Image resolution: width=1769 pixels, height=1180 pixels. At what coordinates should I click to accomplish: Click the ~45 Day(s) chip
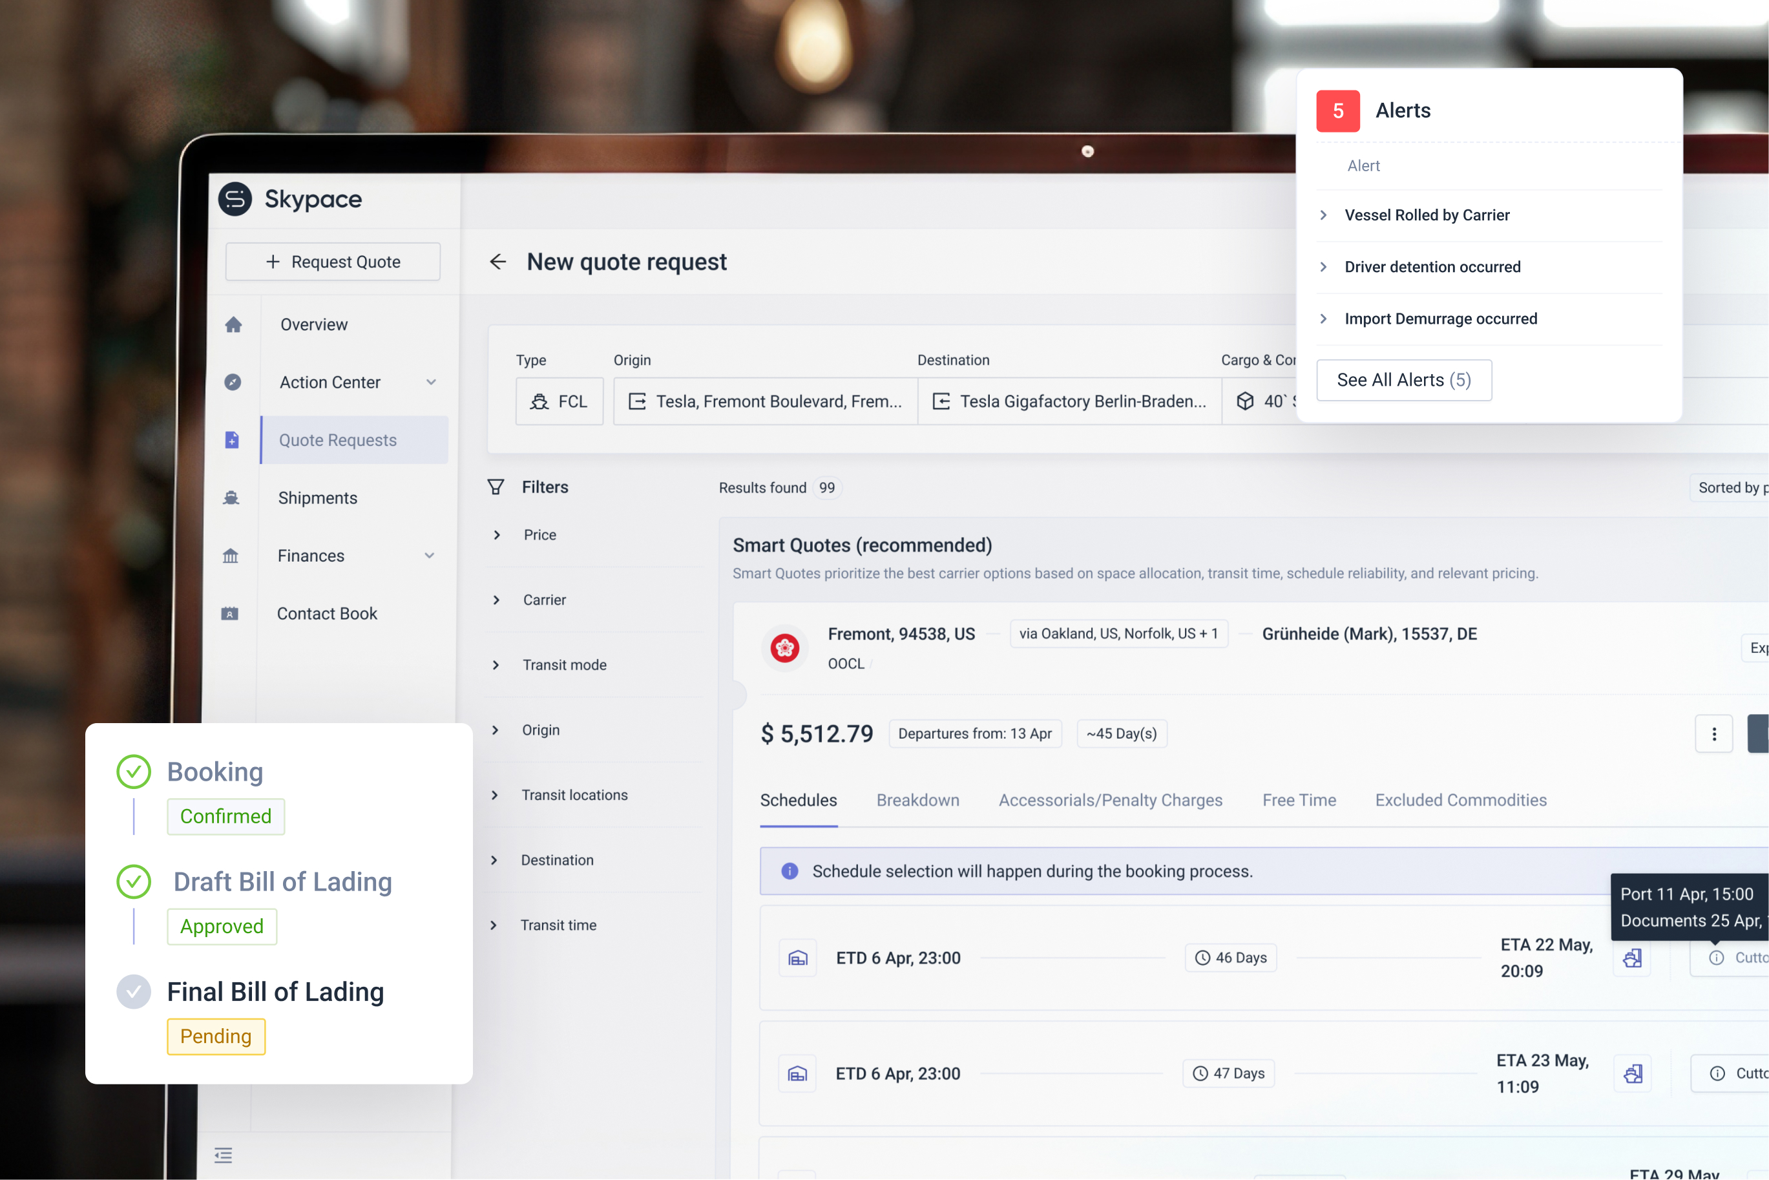click(x=1121, y=733)
